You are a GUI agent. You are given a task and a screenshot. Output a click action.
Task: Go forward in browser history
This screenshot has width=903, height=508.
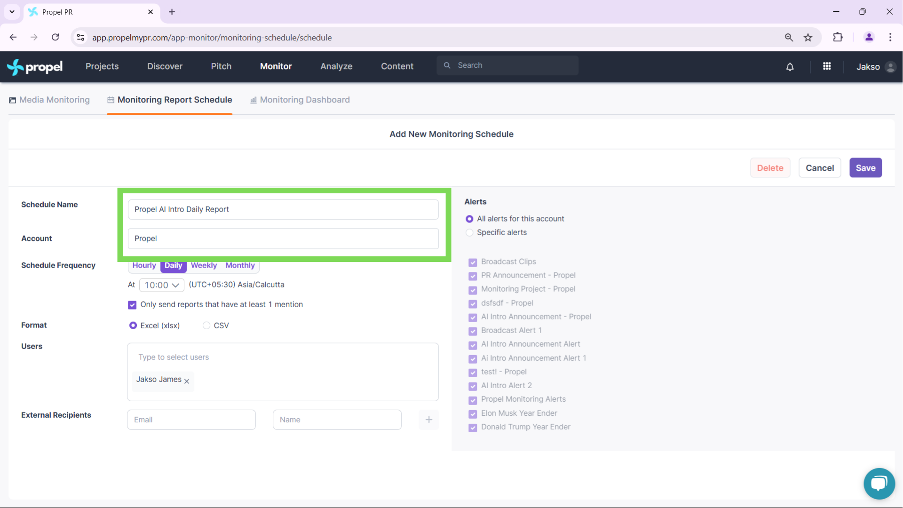pyautogui.click(x=34, y=37)
